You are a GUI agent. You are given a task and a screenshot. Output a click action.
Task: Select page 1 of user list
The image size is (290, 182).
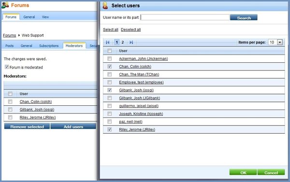click(116, 42)
